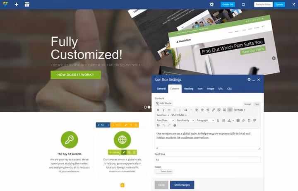298x191 pixels.
Task: Apply bold formatting in content editor
Action: (158, 110)
